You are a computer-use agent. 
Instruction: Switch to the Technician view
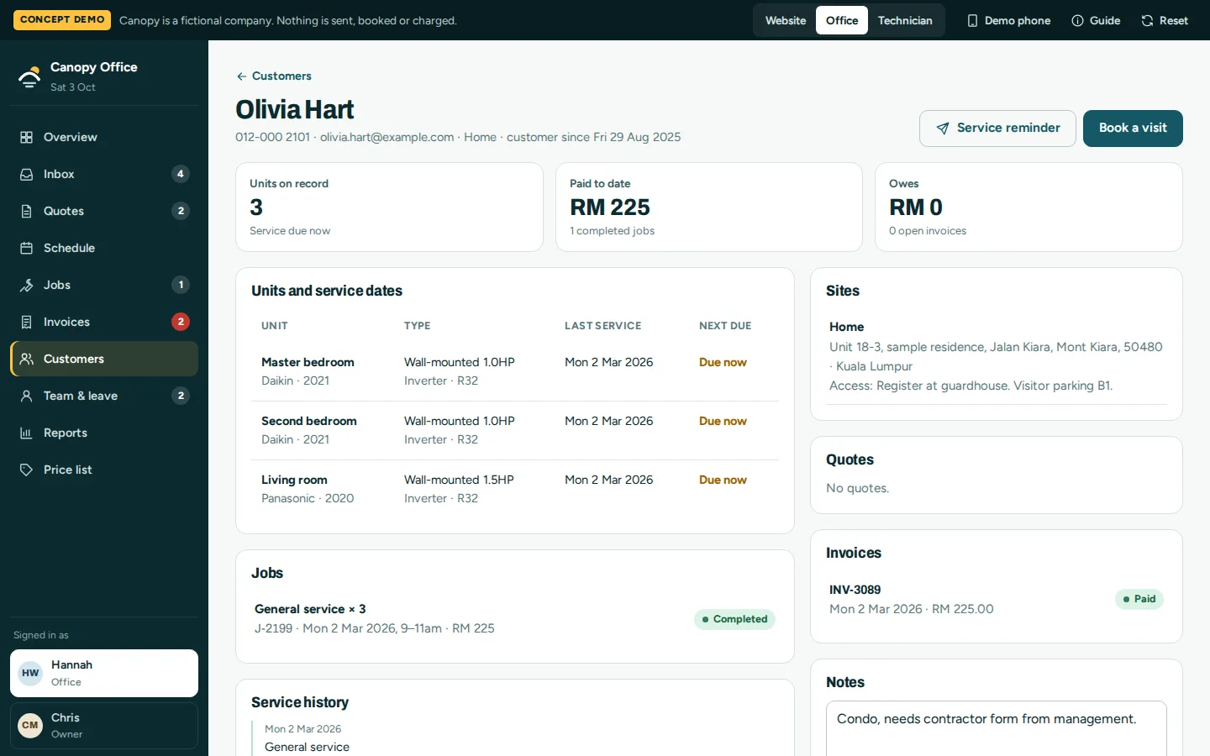point(905,20)
